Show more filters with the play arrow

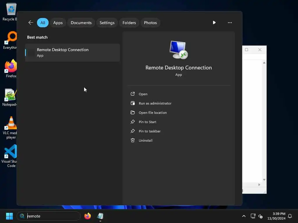214,23
